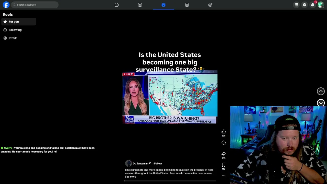Click the Reels heading in sidebar

pos(8,15)
